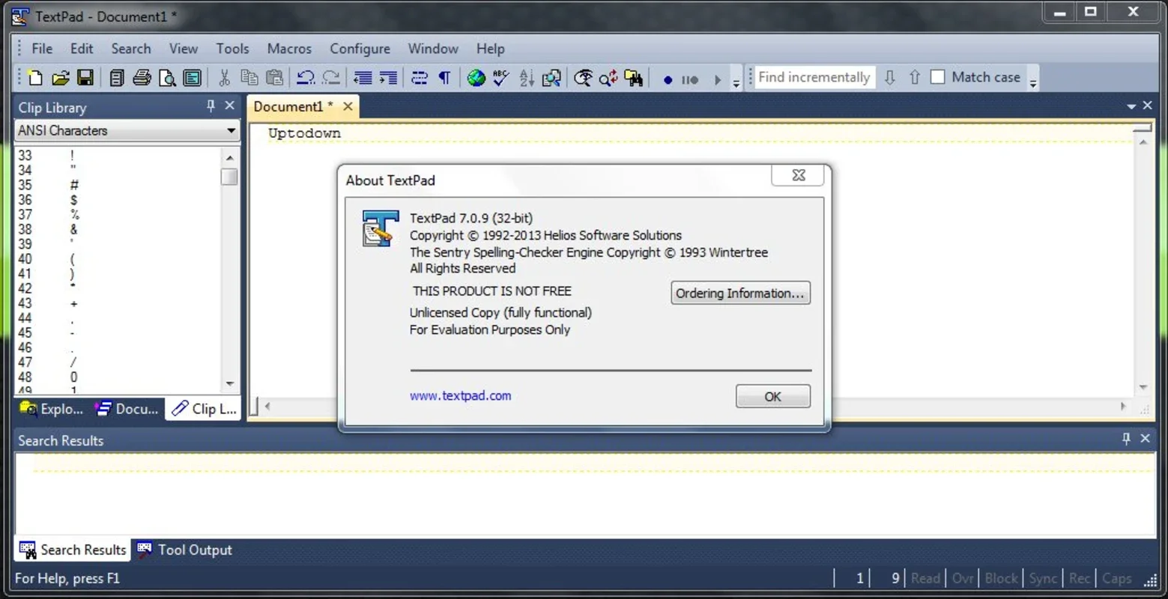
Task: Open the Search menu
Action: point(131,49)
